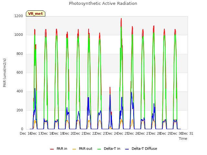
Task: Toggle the PAR out legend label
Action: 85,149
